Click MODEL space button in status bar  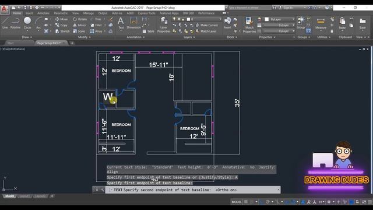click(x=237, y=202)
